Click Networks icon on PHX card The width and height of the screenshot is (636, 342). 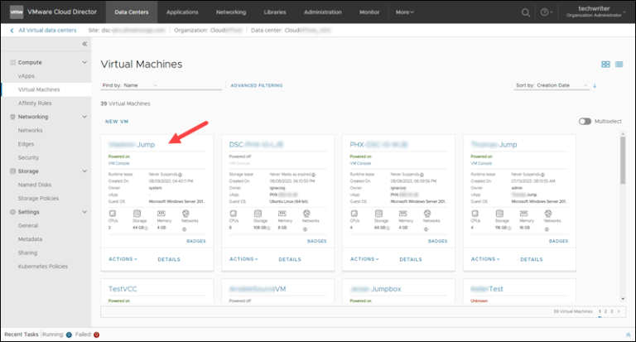pyautogui.click(x=427, y=214)
